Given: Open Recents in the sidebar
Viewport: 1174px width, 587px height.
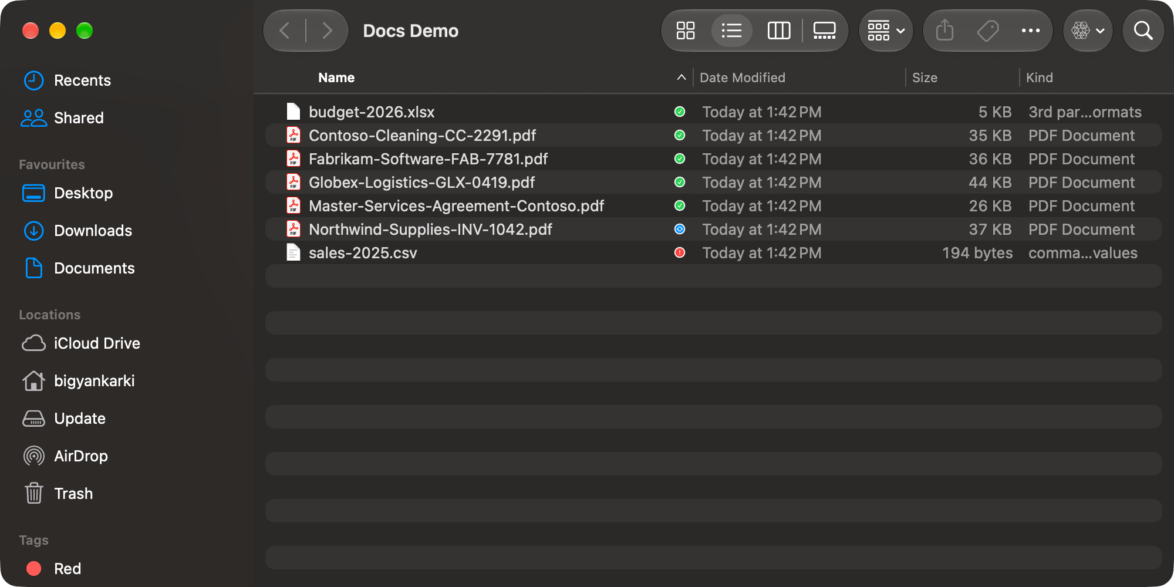Looking at the screenshot, I should [x=82, y=80].
